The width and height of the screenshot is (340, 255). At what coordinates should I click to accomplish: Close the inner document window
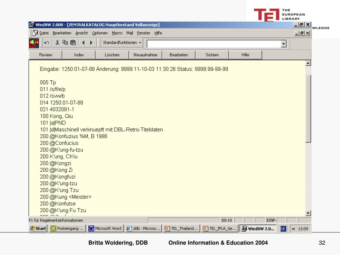tap(307, 34)
